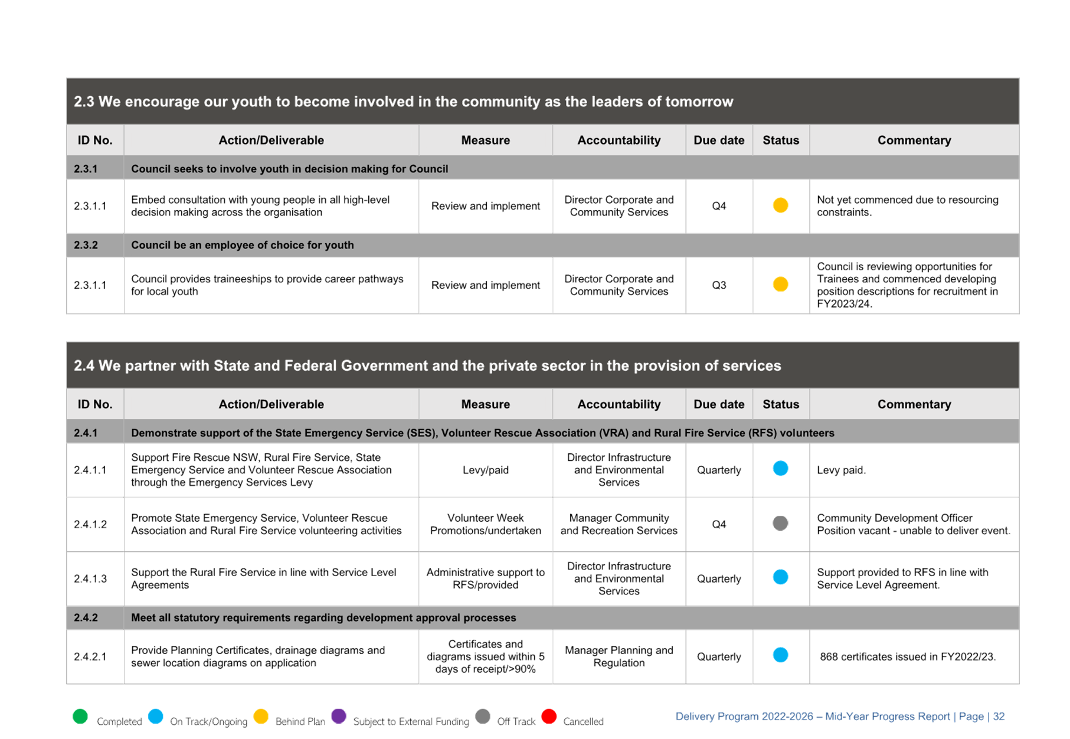The image size is (1070, 739).
Task: Click the purple Subject to External Funding dot
Action: pyautogui.click(x=339, y=717)
